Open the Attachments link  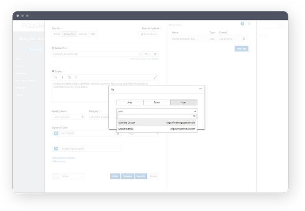coord(58,161)
